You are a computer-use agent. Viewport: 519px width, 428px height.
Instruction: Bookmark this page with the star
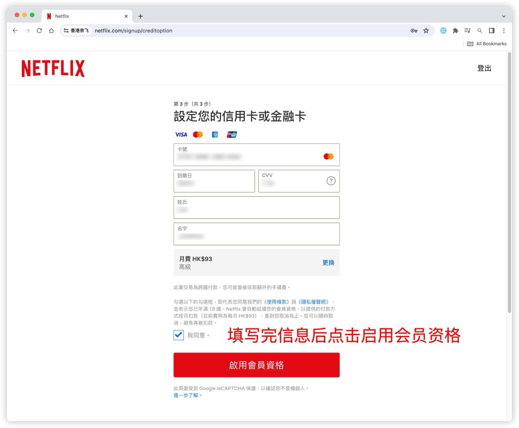click(x=426, y=30)
